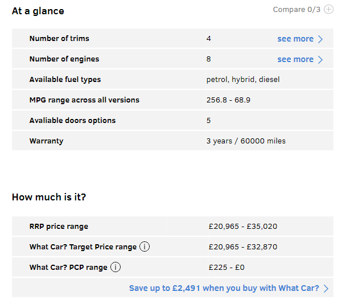Screen dimensions: 346x304
Task: Open info icon beside PCP range
Action: 116,267
